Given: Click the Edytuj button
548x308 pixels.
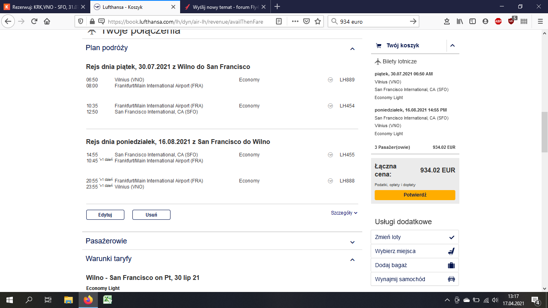Looking at the screenshot, I should [x=105, y=215].
